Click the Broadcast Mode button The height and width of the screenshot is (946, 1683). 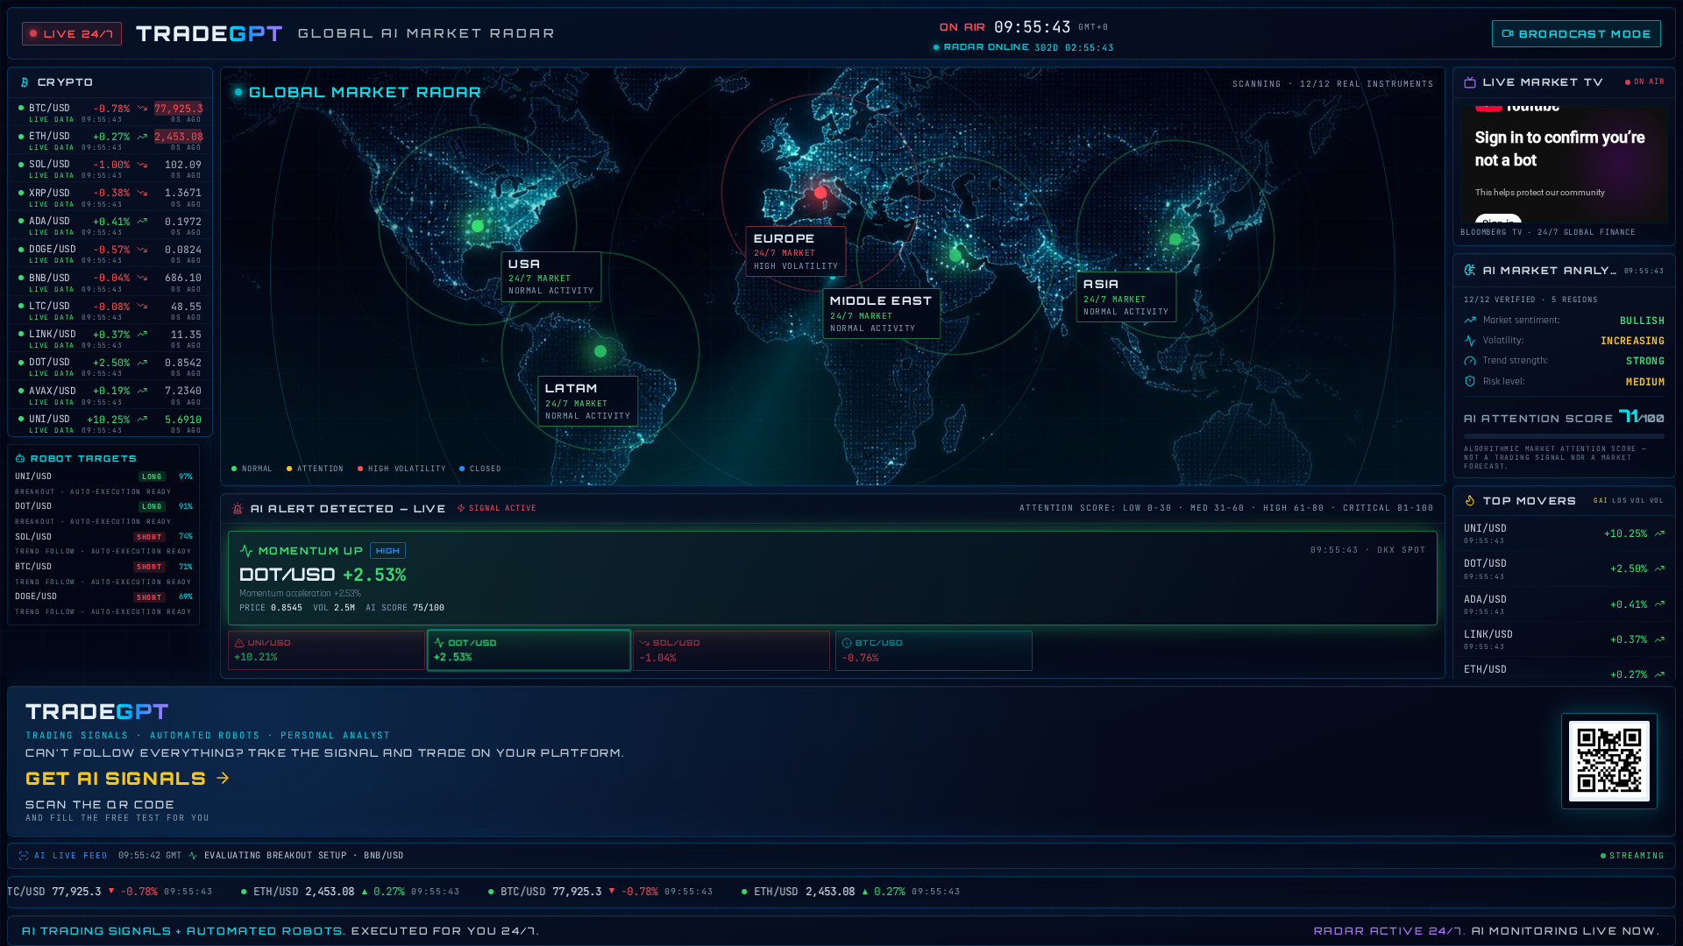tap(1576, 34)
